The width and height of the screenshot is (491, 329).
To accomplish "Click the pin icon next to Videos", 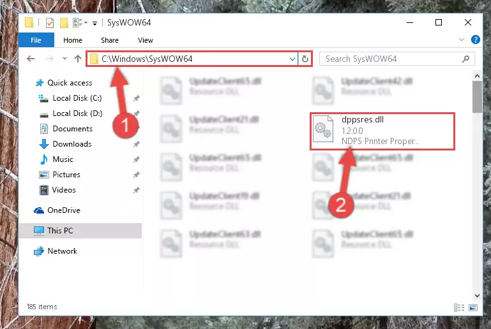I will (x=136, y=190).
